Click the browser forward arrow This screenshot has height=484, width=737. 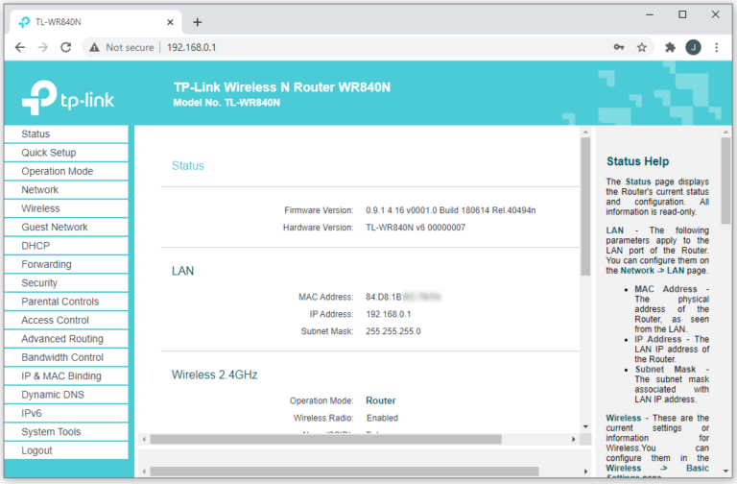point(43,47)
